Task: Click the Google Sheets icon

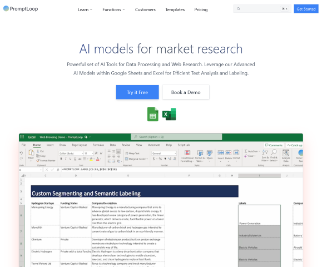Action: pos(153,114)
